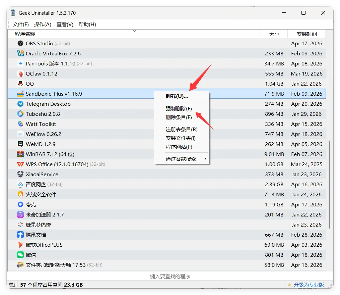Select the OBS Studio entry name
The height and width of the screenshot is (295, 340).
pyautogui.click(x=40, y=43)
